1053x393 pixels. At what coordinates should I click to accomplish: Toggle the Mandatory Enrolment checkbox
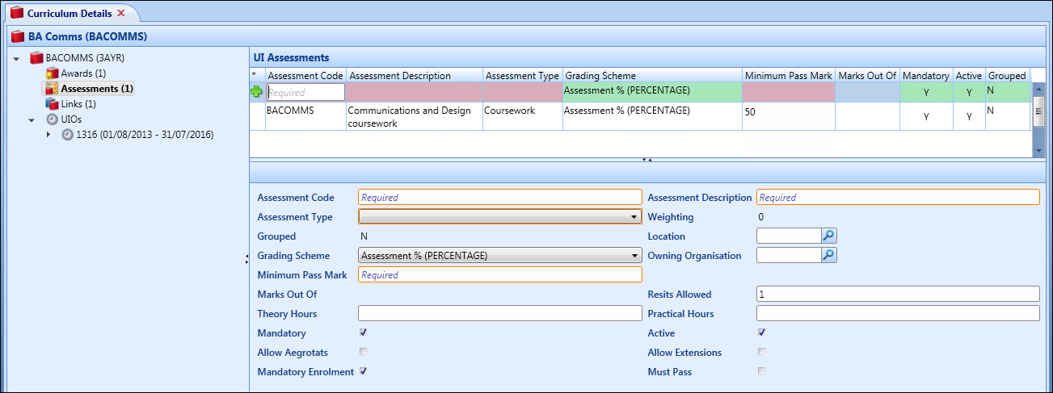[364, 371]
